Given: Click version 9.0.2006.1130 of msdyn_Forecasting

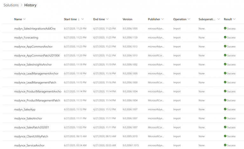Looking at the screenshot, I should tap(130, 37).
